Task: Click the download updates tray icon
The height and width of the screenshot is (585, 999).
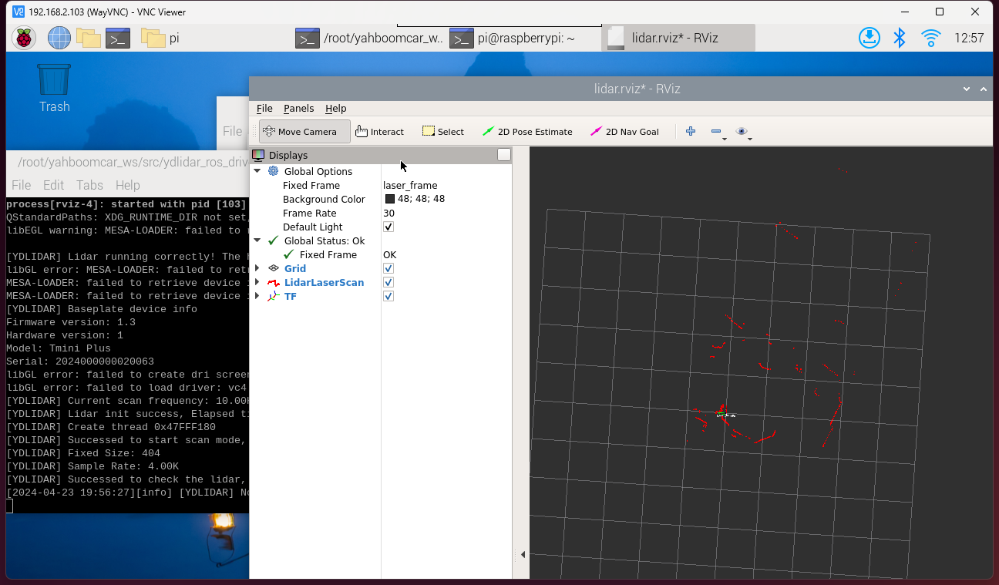Action: [x=869, y=38]
